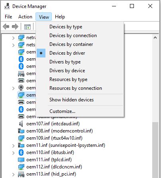Select the Devices by driver radio bullet
Image resolution: width=161 pixels, height=178 pixels.
(41, 53)
